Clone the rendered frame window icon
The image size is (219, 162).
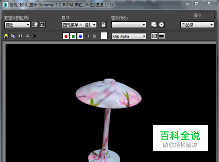21,36
